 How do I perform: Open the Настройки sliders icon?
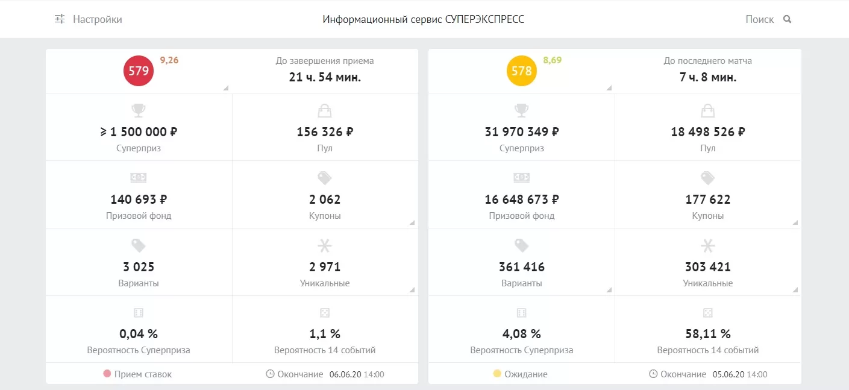[58, 19]
